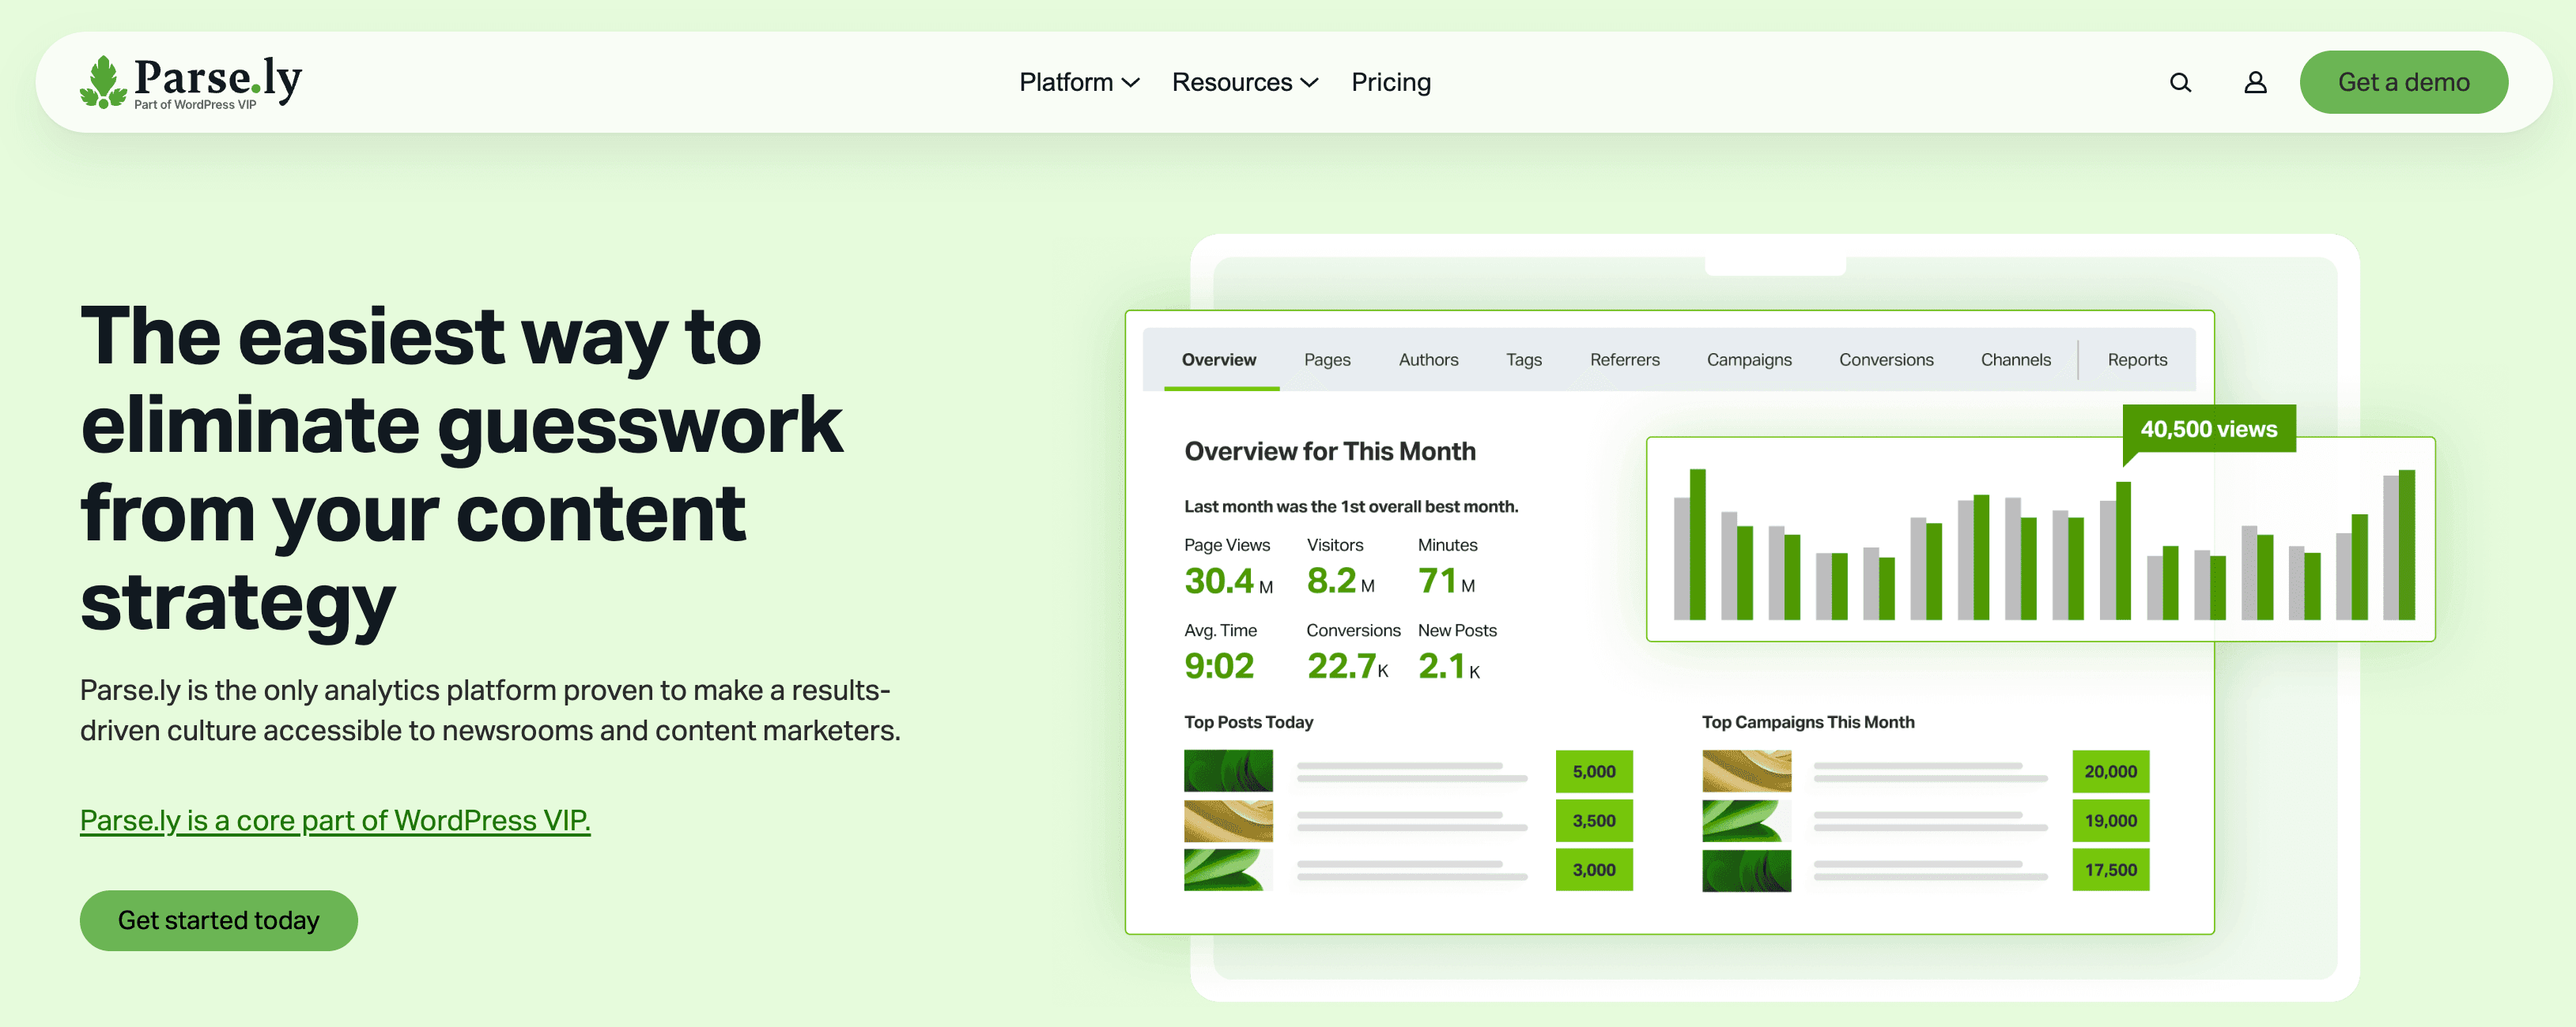Click the 19,000 campaign count badge
The height and width of the screenshot is (1027, 2576).
click(x=2110, y=820)
